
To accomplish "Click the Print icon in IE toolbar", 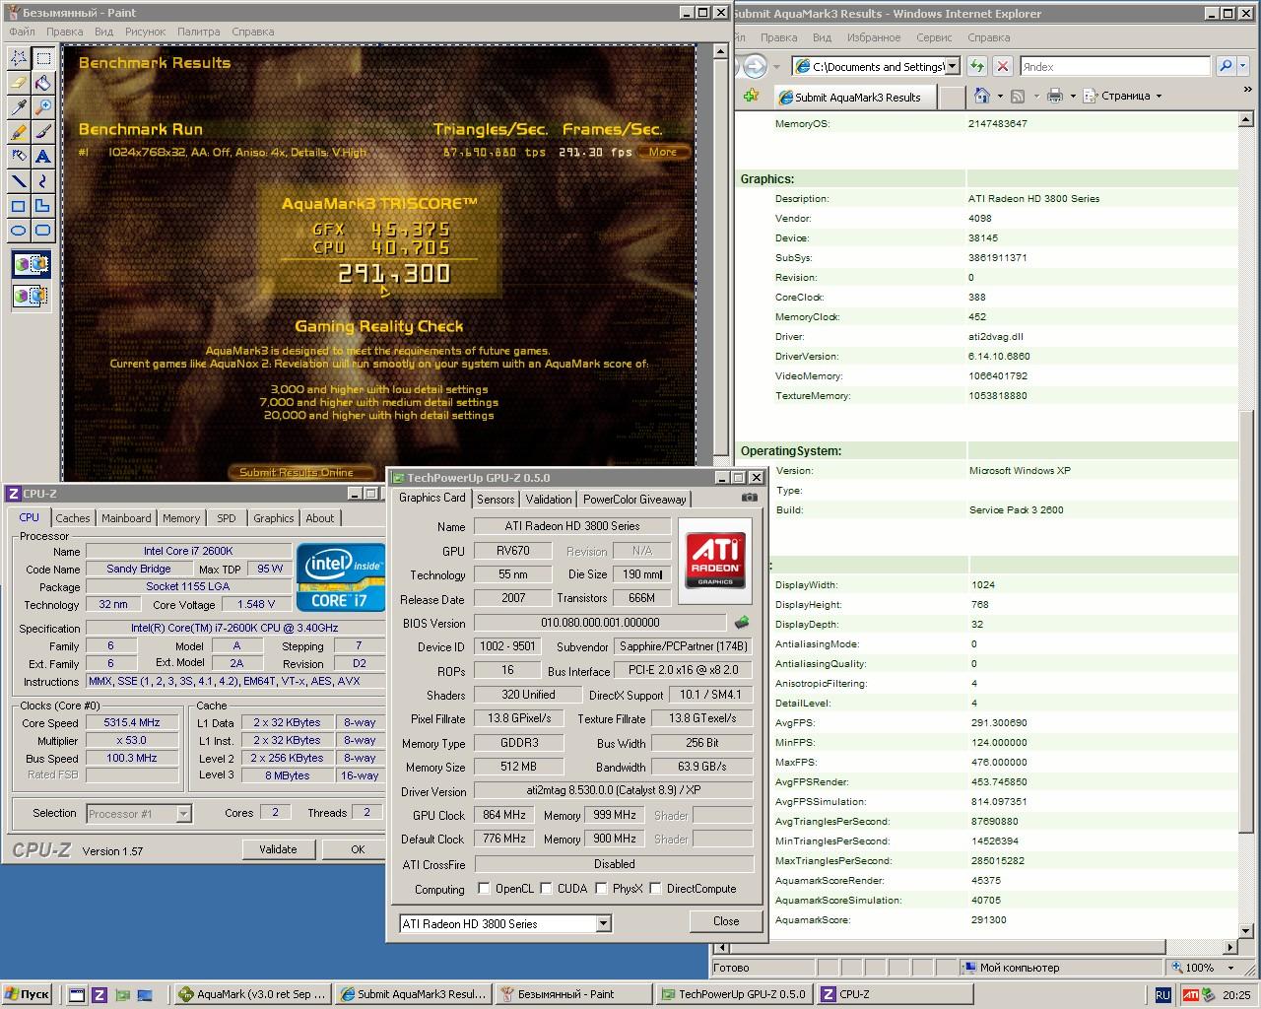I will 1055,96.
